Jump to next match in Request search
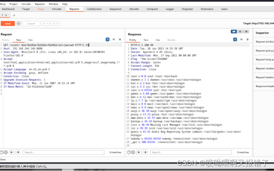Viewport: 274px width, 171px height. [x=18, y=152]
